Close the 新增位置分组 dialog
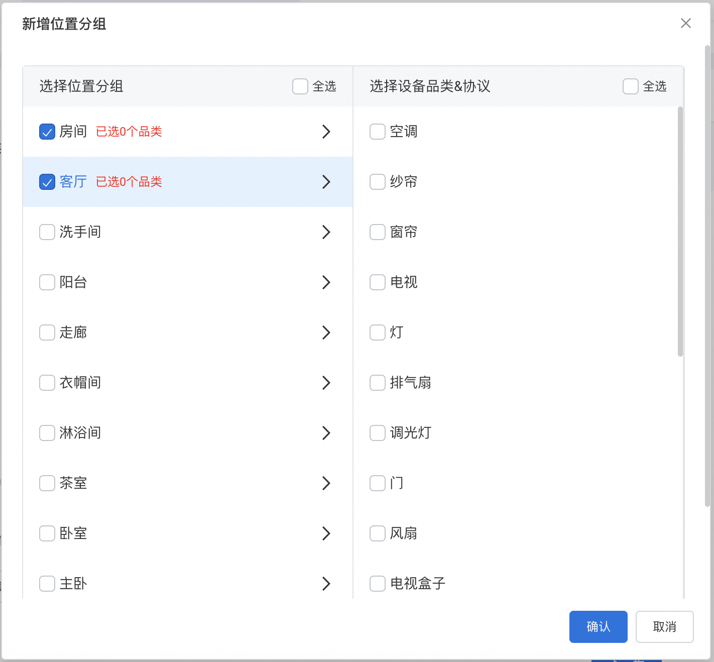The height and width of the screenshot is (662, 714). (x=685, y=24)
